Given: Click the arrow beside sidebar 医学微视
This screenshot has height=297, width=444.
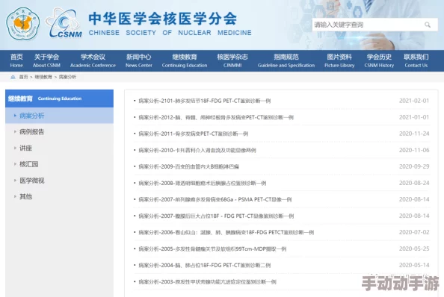Looking at the screenshot, I should click(15, 181).
